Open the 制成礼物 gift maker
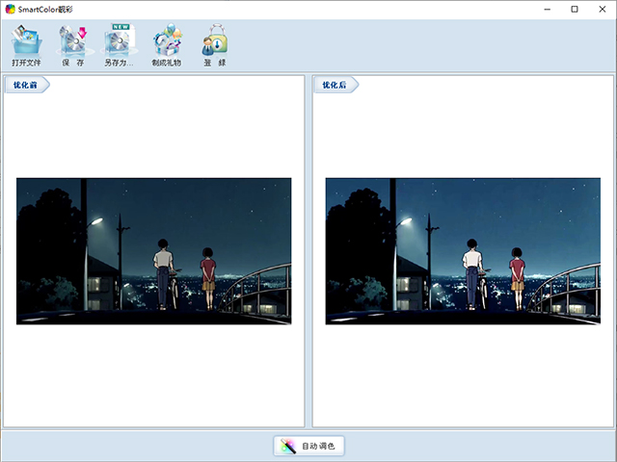 point(167,45)
